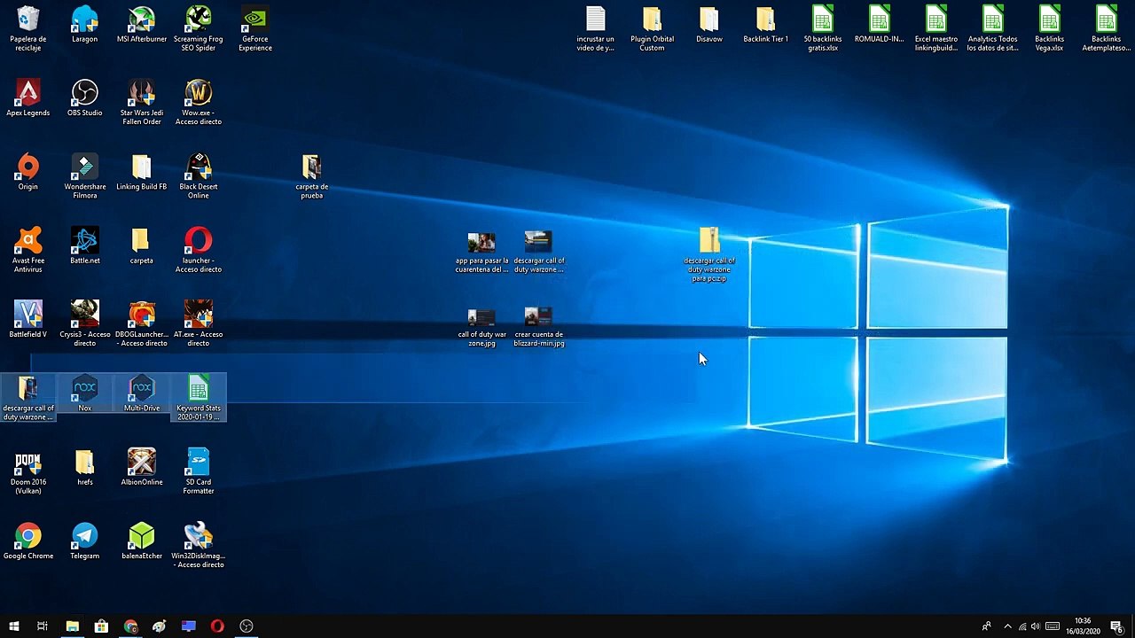Open File Explorer from the taskbar

73,626
